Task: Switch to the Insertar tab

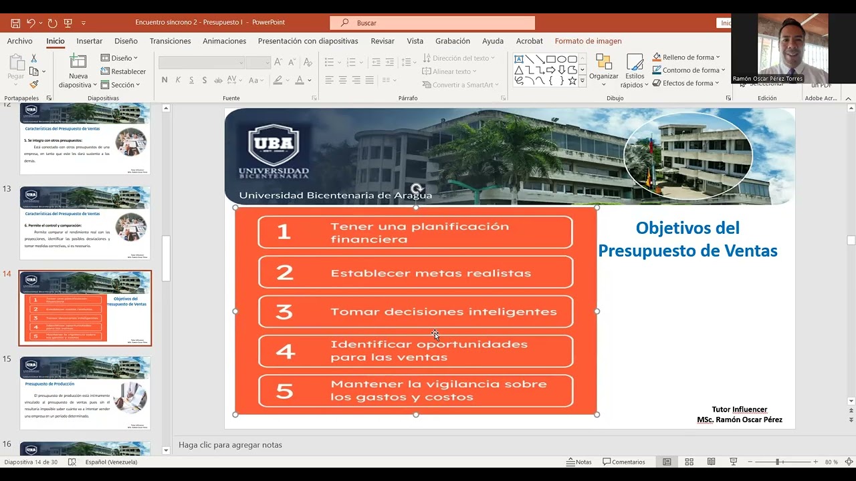Action: click(90, 41)
